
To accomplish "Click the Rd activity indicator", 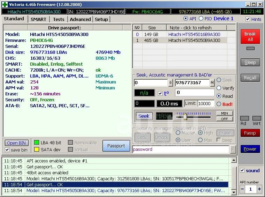I will click(x=244, y=118).
